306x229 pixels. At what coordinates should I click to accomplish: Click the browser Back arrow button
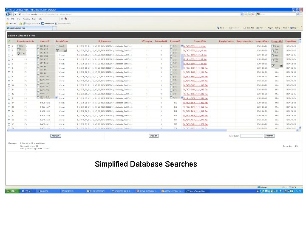(8, 14)
